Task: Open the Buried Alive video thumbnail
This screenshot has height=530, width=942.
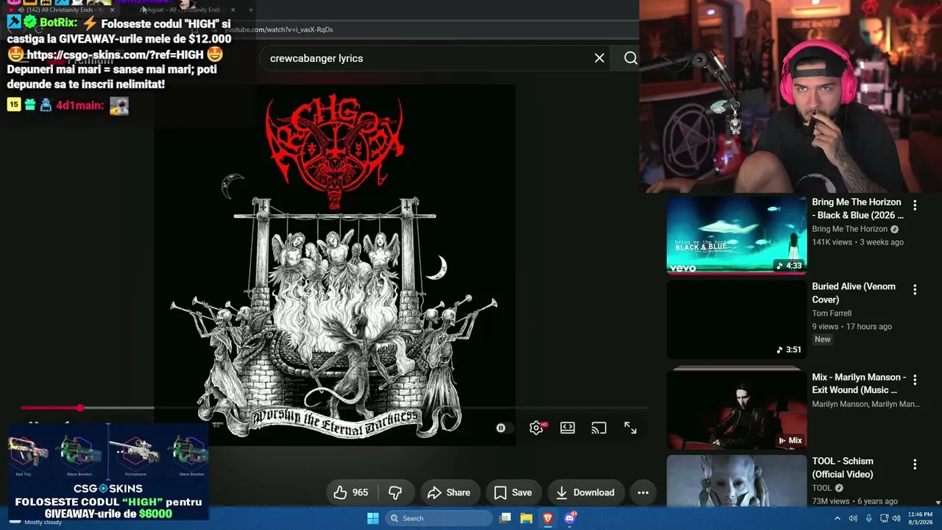Action: click(737, 319)
